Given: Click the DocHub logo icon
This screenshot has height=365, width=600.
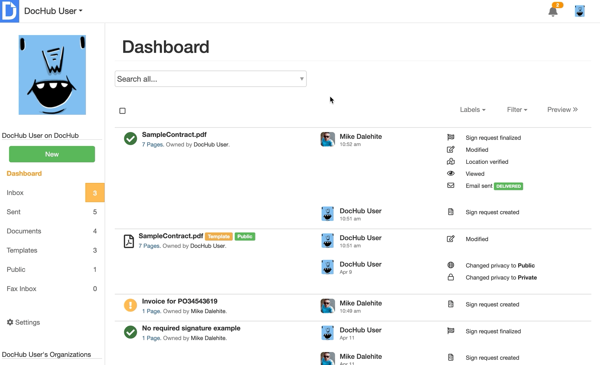Looking at the screenshot, I should [x=10, y=11].
